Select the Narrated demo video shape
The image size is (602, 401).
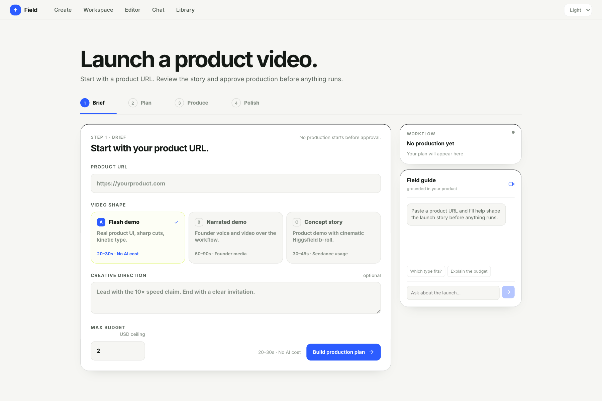click(236, 238)
